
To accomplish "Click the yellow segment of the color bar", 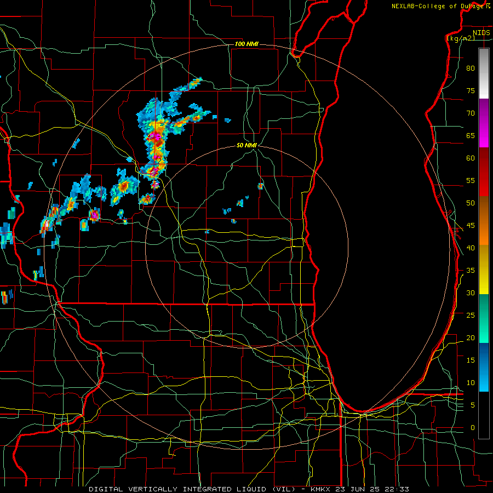I will tap(484, 270).
